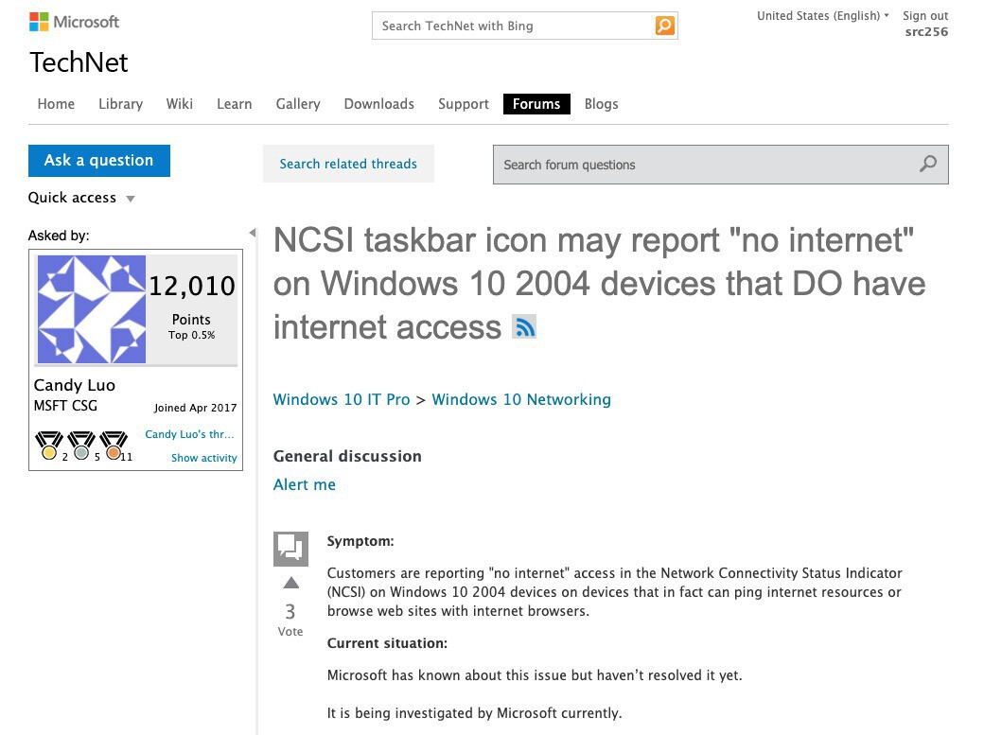Viewport: 984px width, 735px height.
Task: Click the General discussion label
Action: [x=347, y=456]
